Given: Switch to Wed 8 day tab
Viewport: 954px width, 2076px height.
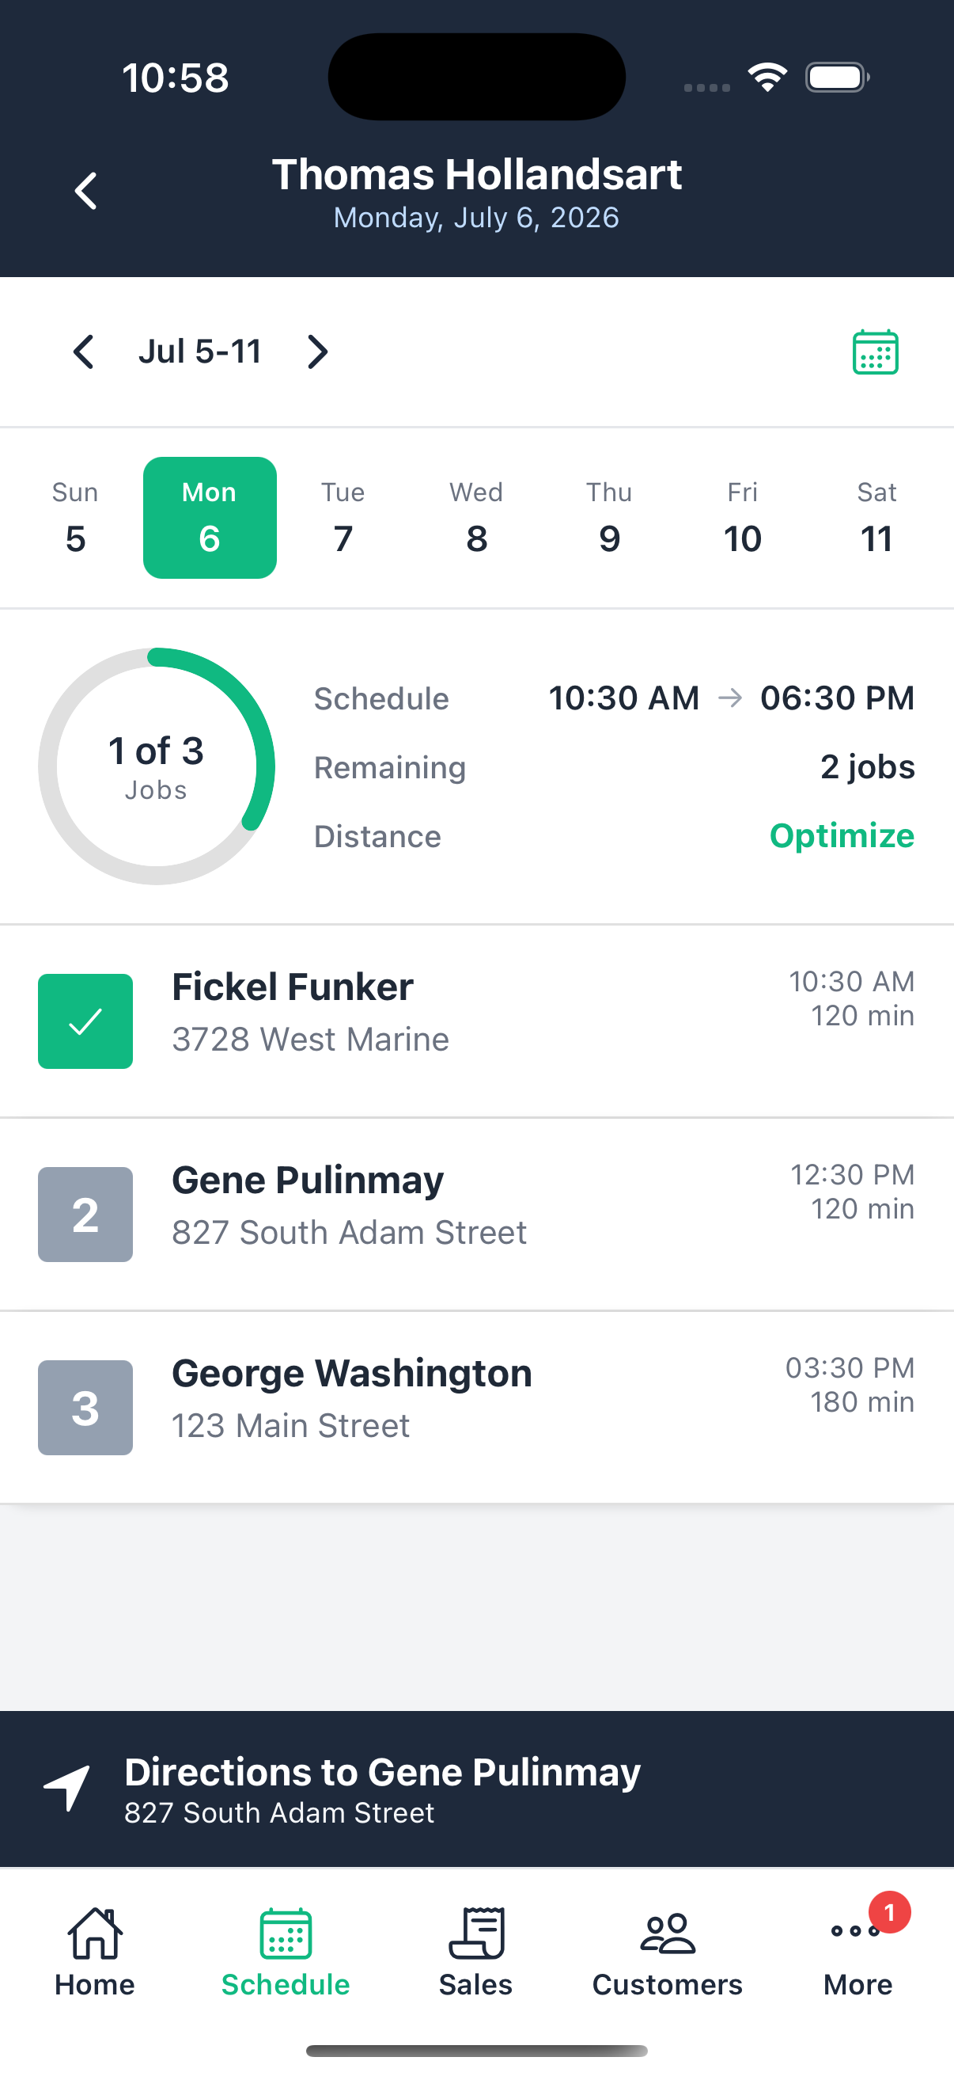Looking at the screenshot, I should 476,517.
